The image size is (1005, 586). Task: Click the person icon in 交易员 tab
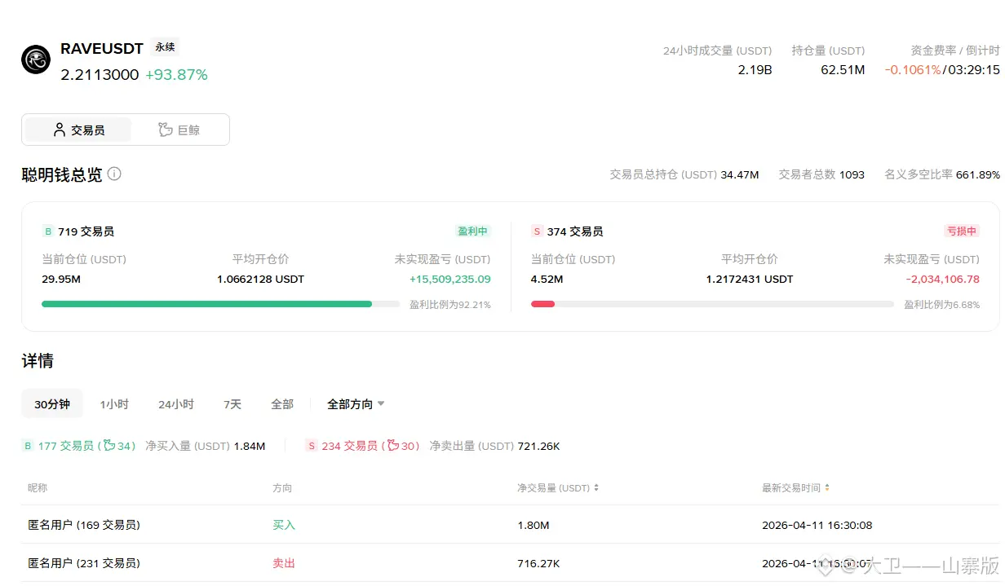point(60,130)
